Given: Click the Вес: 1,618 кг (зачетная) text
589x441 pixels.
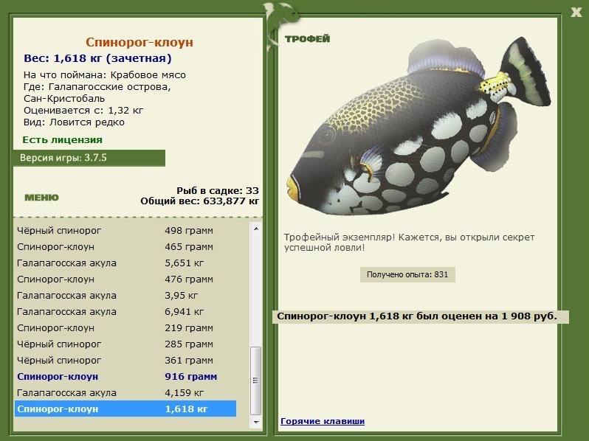Looking at the screenshot, I should (x=97, y=58).
